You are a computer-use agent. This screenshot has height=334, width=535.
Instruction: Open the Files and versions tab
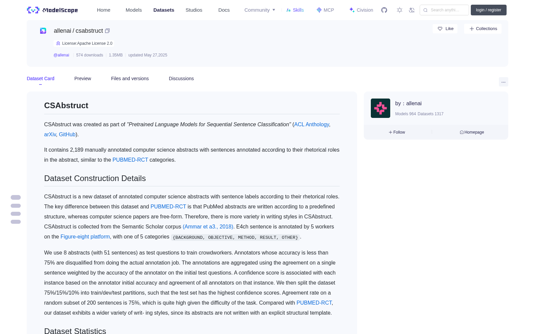pyautogui.click(x=130, y=78)
